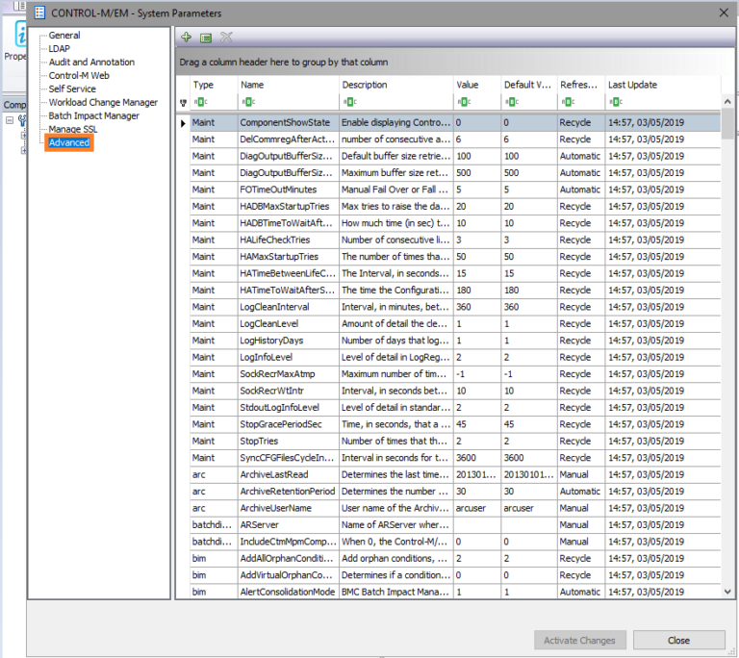This screenshot has height=658, width=739.
Task: Sort by the Name column header
Action: tap(253, 85)
